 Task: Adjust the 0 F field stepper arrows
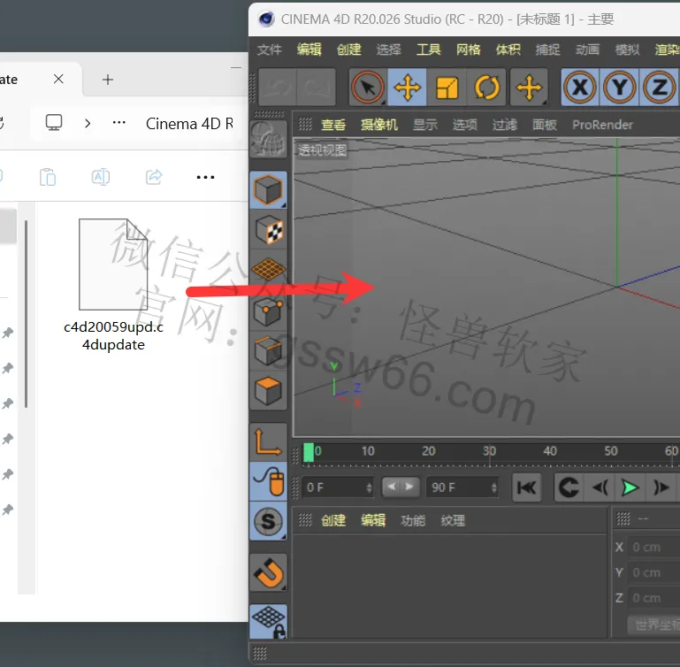(x=369, y=487)
